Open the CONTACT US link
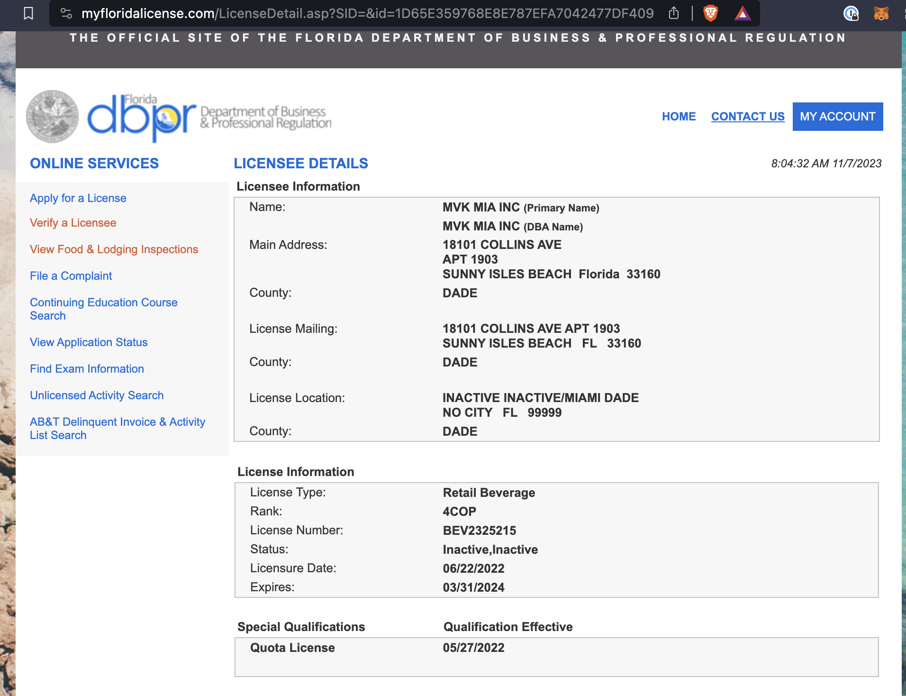Viewport: 906px width, 696px height. coord(748,117)
